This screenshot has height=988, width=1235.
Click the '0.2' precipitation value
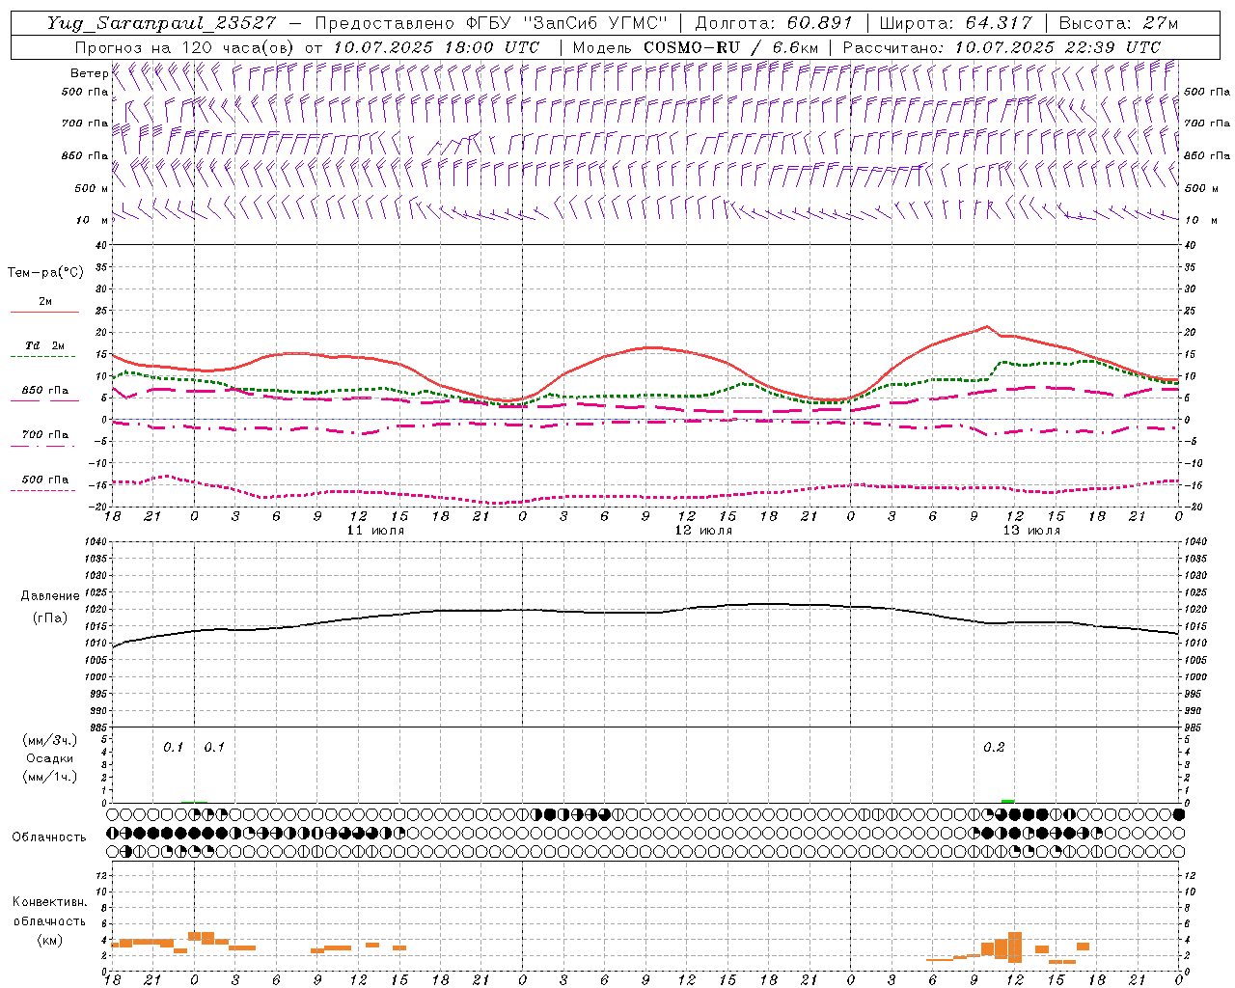tap(994, 747)
